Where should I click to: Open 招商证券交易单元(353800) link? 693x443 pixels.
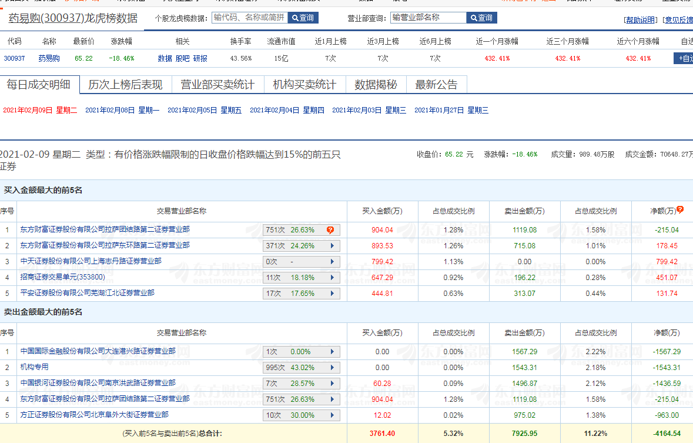tap(62, 277)
